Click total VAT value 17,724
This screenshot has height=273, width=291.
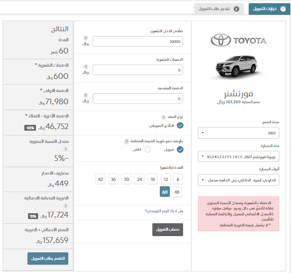(54, 215)
